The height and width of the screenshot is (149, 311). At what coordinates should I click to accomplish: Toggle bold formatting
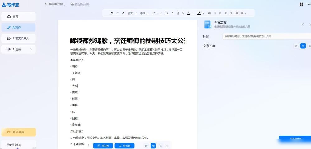point(167,13)
